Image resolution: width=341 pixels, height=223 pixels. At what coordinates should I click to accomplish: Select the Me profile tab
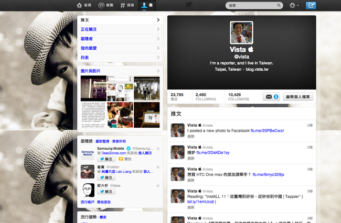pos(147,5)
